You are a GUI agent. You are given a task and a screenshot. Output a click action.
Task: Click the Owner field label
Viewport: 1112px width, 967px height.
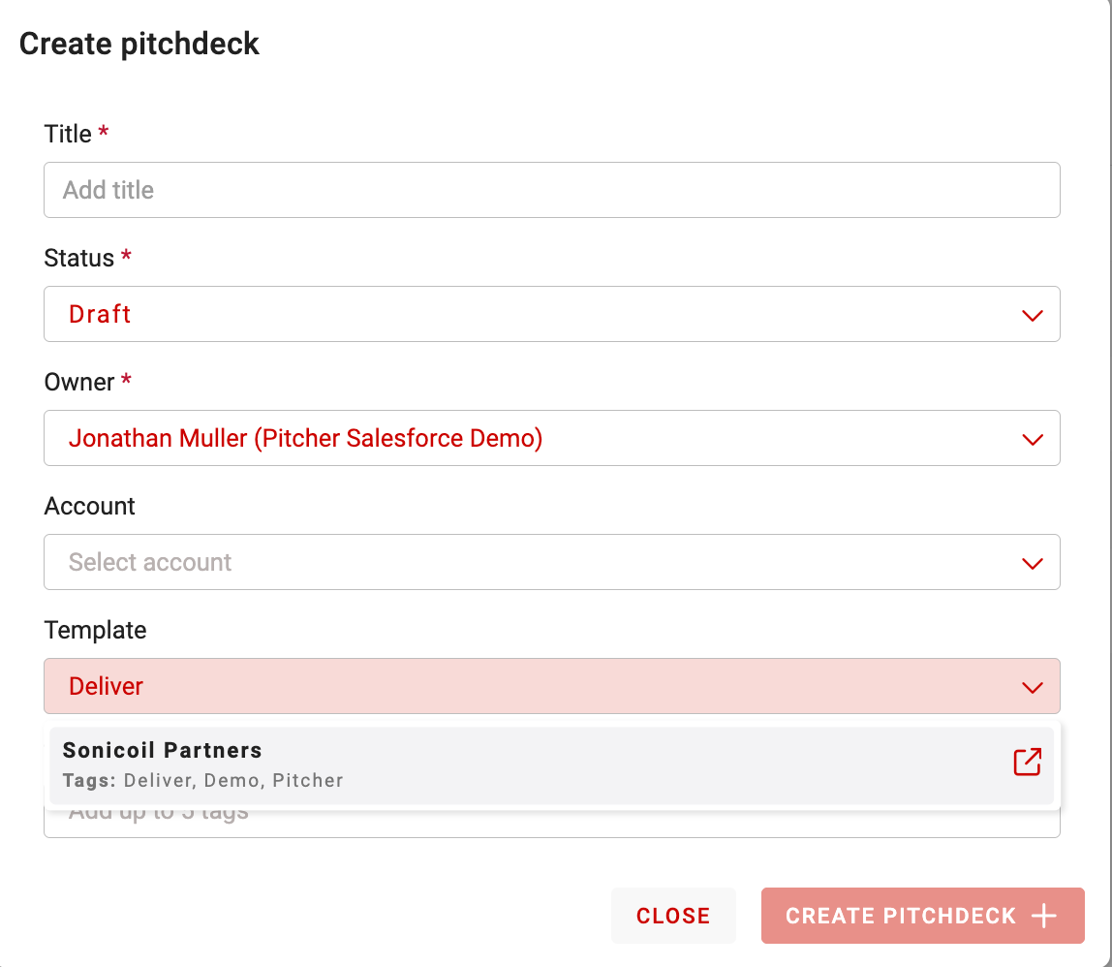pos(79,382)
